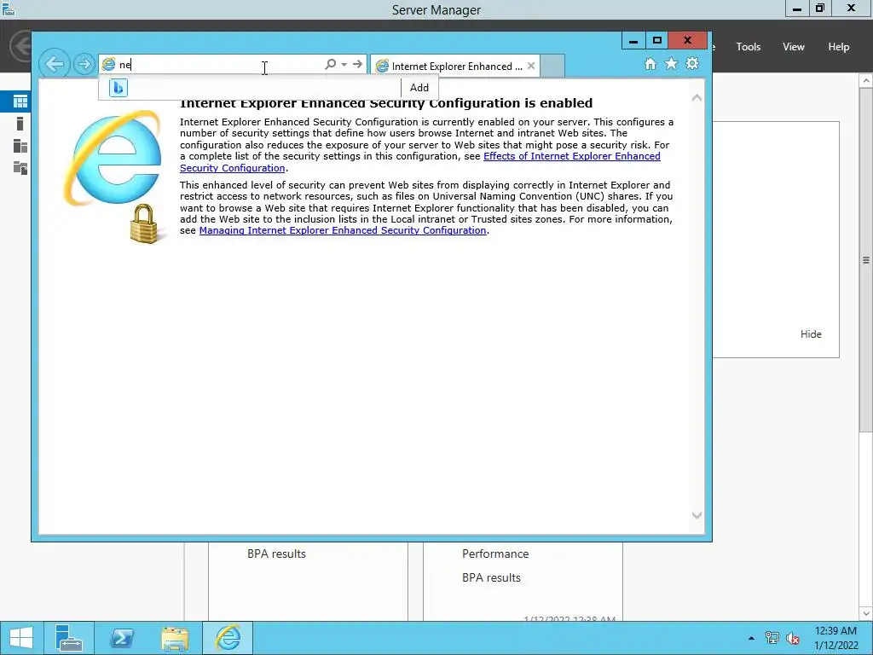Image resolution: width=873 pixels, height=655 pixels.
Task: Maximize the Internet Explorer window
Action: point(657,41)
